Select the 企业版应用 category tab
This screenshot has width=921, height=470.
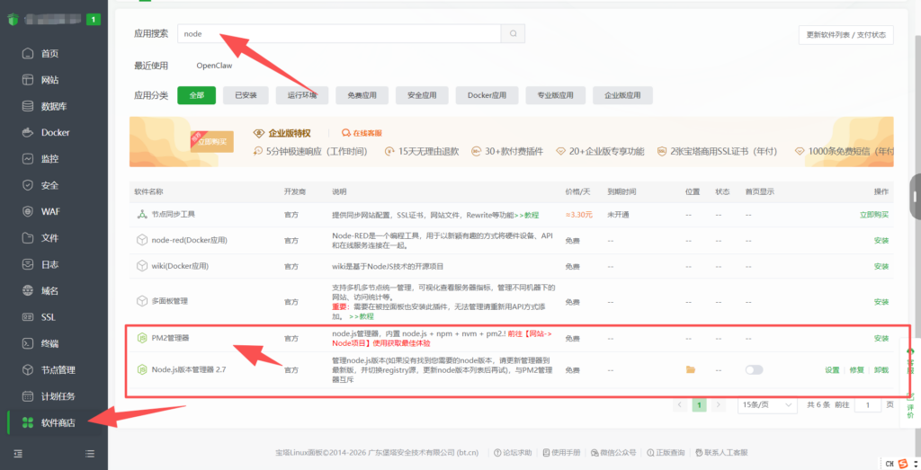(x=622, y=95)
